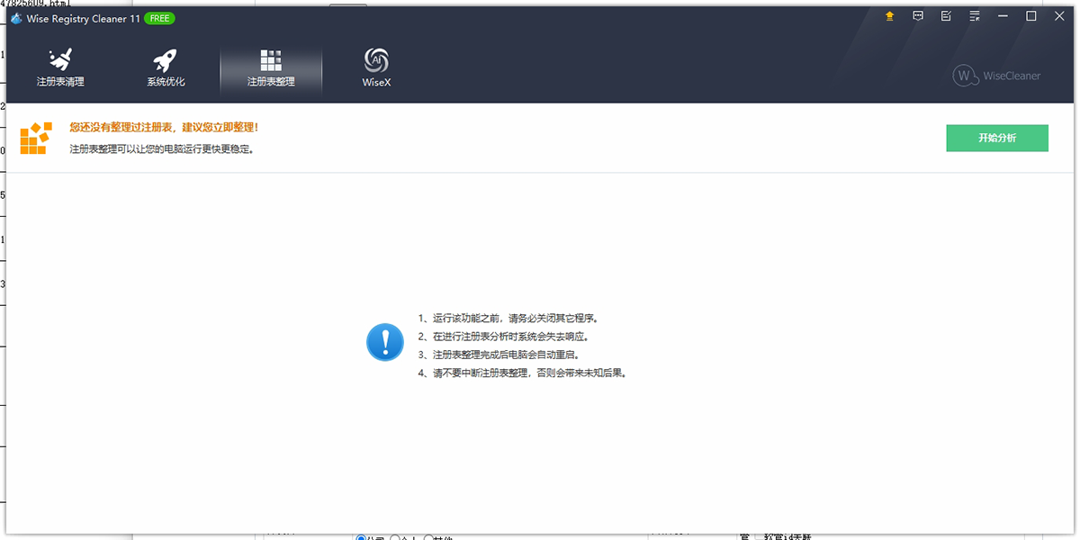Viewport: 1080px width, 540px height.
Task: Click the broom icon for registry cleaning
Action: (60, 60)
